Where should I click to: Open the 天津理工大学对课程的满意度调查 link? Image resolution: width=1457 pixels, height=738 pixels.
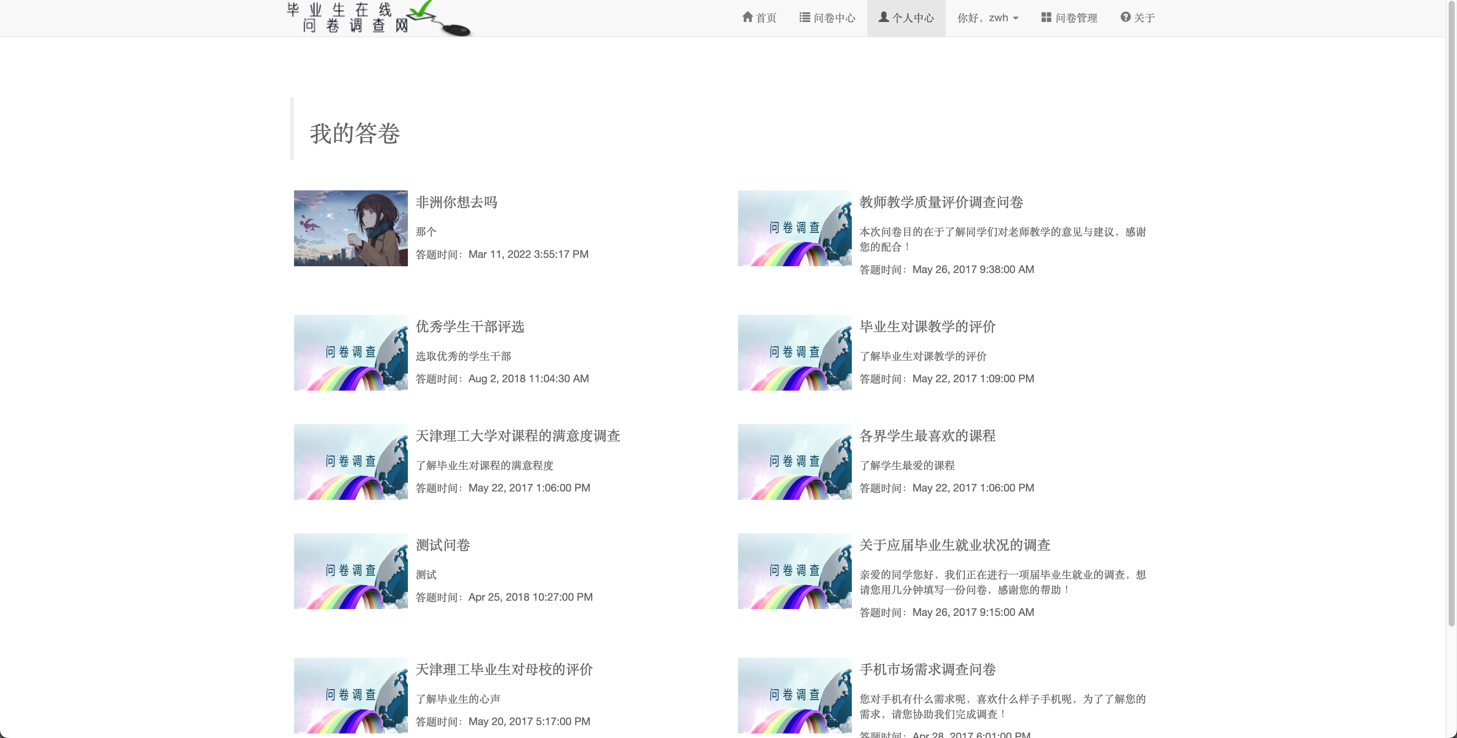[x=518, y=436]
